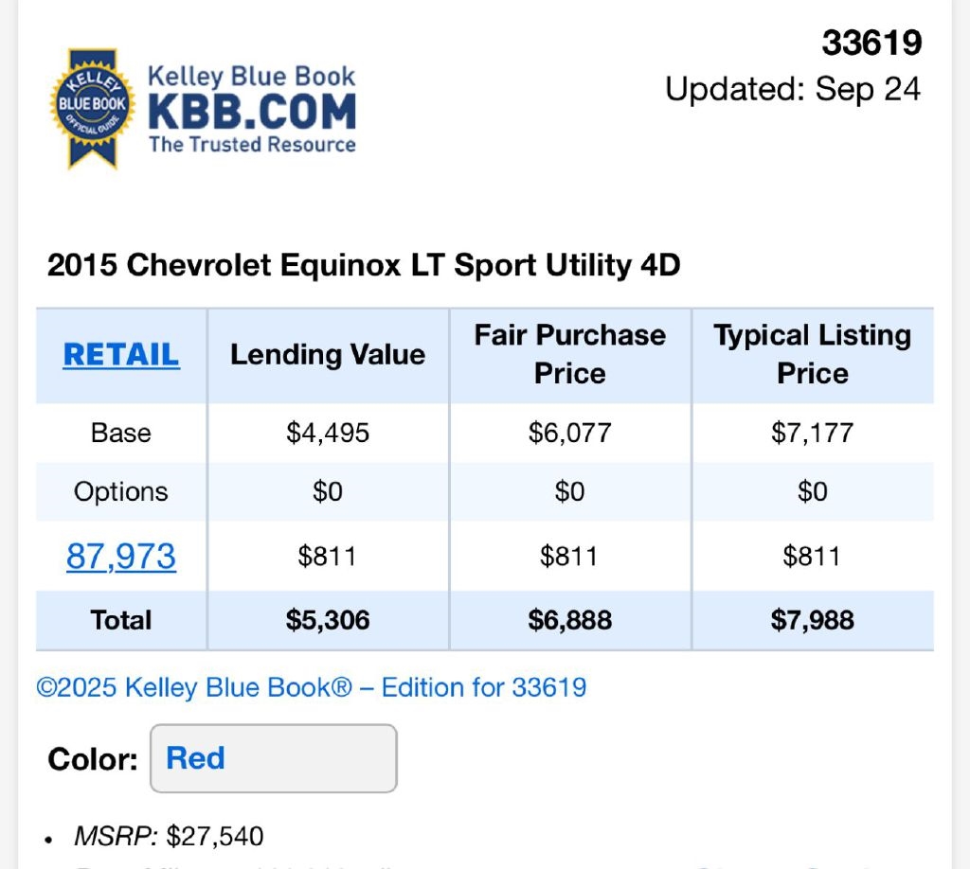
Task: Click the MSRP $27,540 entry
Action: pos(169,837)
